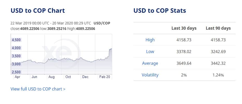
Task: Open the View full USD to COP chart link
Action: click(x=38, y=89)
